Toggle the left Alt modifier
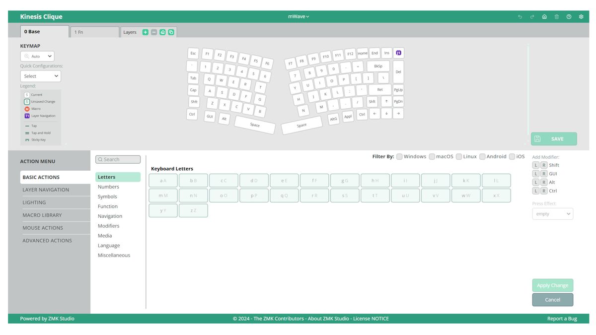 coord(536,182)
